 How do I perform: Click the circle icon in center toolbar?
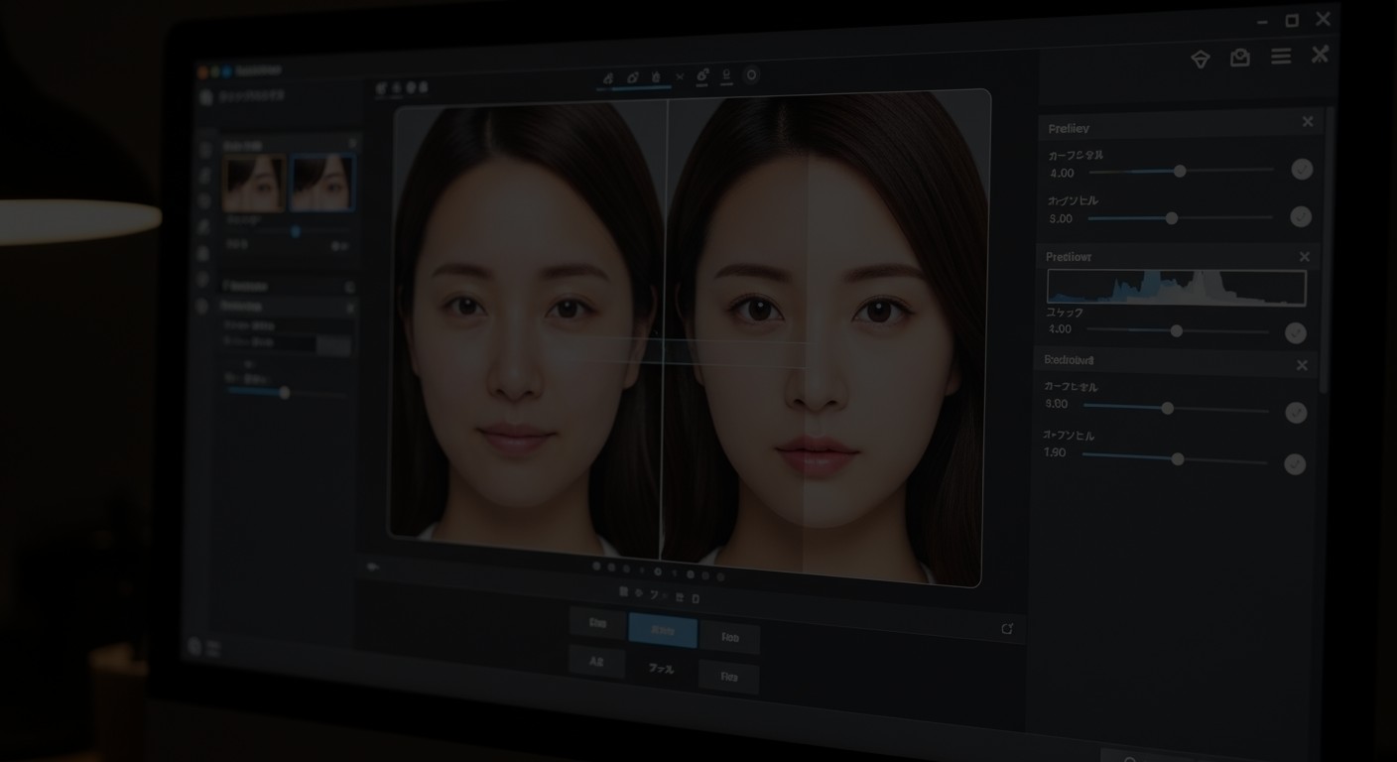pyautogui.click(x=751, y=74)
